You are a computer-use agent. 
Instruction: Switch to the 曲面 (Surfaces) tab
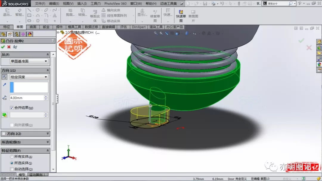coord(33,27)
